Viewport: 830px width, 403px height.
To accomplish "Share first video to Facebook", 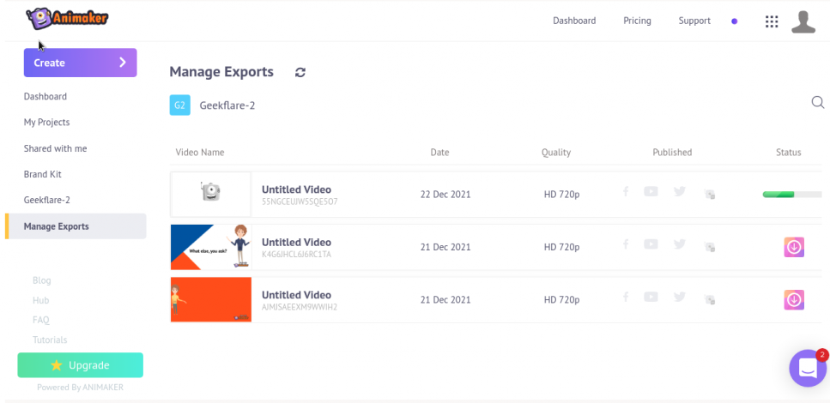I will coord(626,192).
